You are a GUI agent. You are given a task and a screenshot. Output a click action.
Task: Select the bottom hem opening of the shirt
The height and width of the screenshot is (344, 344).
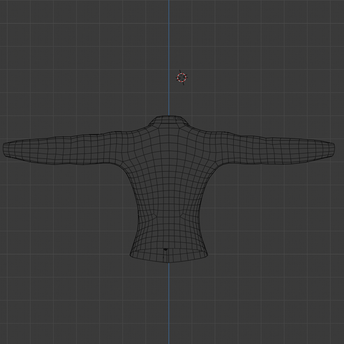pyautogui.click(x=169, y=256)
